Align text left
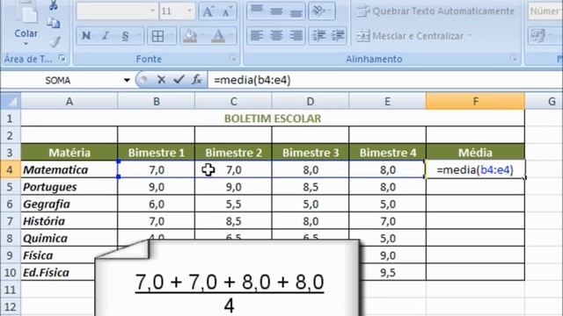Screen dimensions: 563x316 256,35
